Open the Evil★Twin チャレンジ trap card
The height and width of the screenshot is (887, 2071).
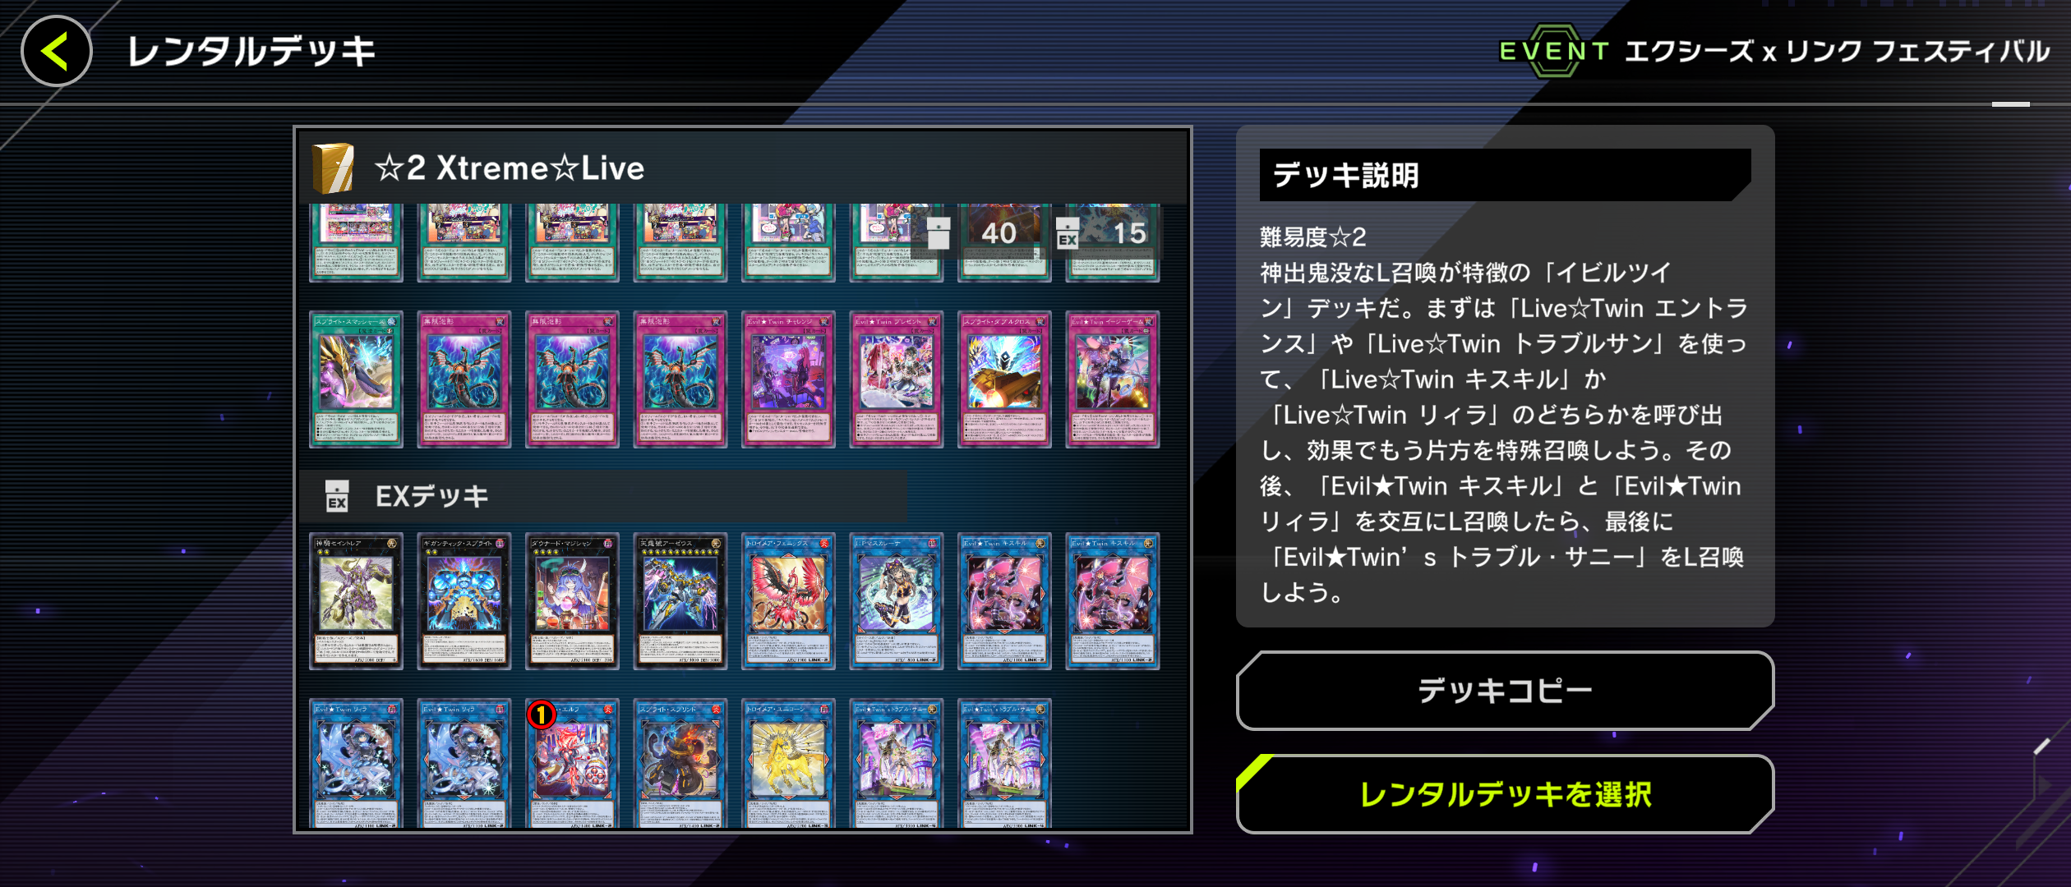(x=788, y=379)
